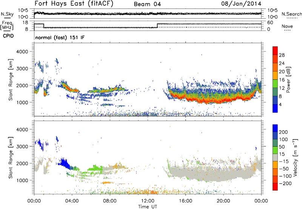Select the "Velocity [m s-1]" color bar label
The height and width of the screenshot is (209, 302).
click(x=295, y=157)
